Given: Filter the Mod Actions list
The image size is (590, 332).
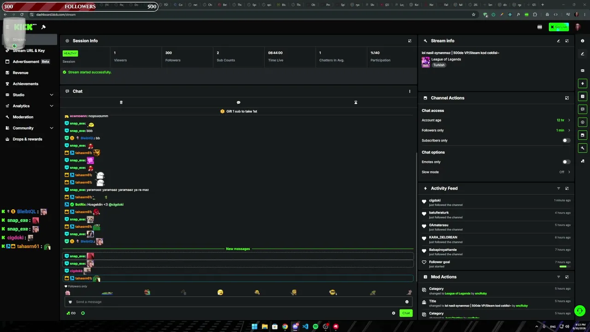Looking at the screenshot, I should pos(558,277).
